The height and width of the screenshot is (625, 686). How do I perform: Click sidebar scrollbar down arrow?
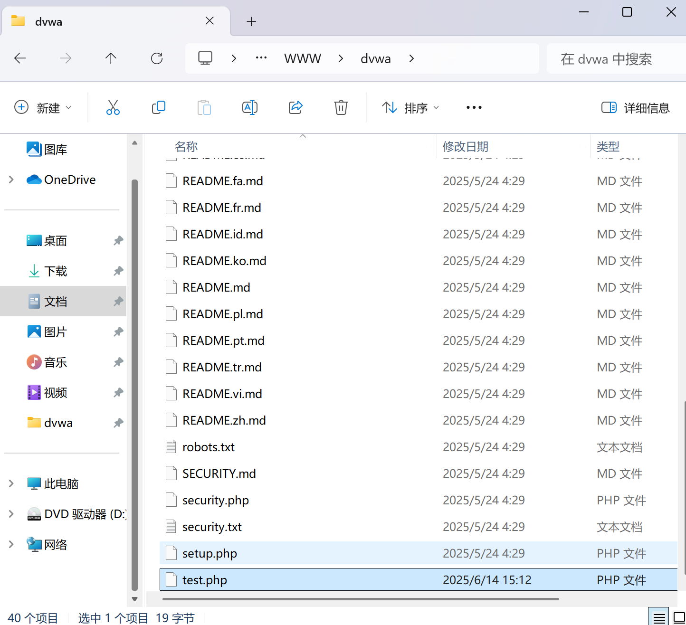(134, 599)
